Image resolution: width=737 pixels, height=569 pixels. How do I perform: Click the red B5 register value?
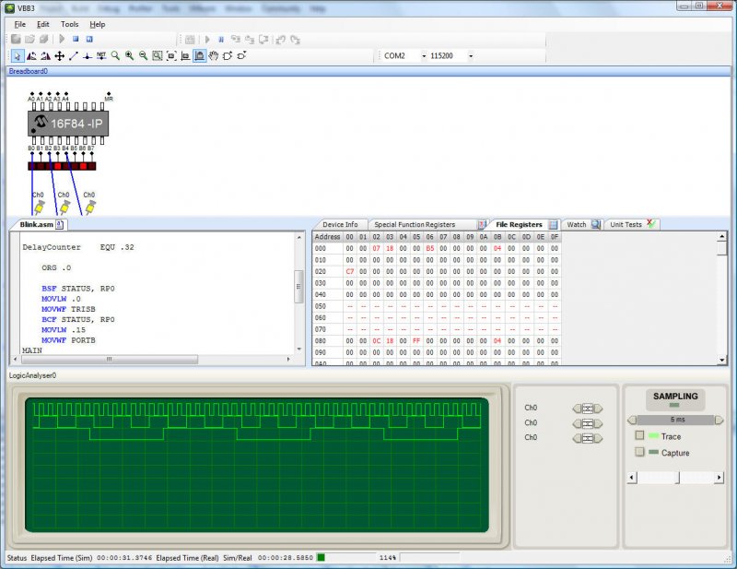(x=429, y=248)
